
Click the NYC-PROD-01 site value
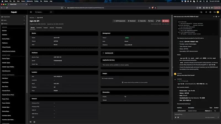click(x=58, y=77)
